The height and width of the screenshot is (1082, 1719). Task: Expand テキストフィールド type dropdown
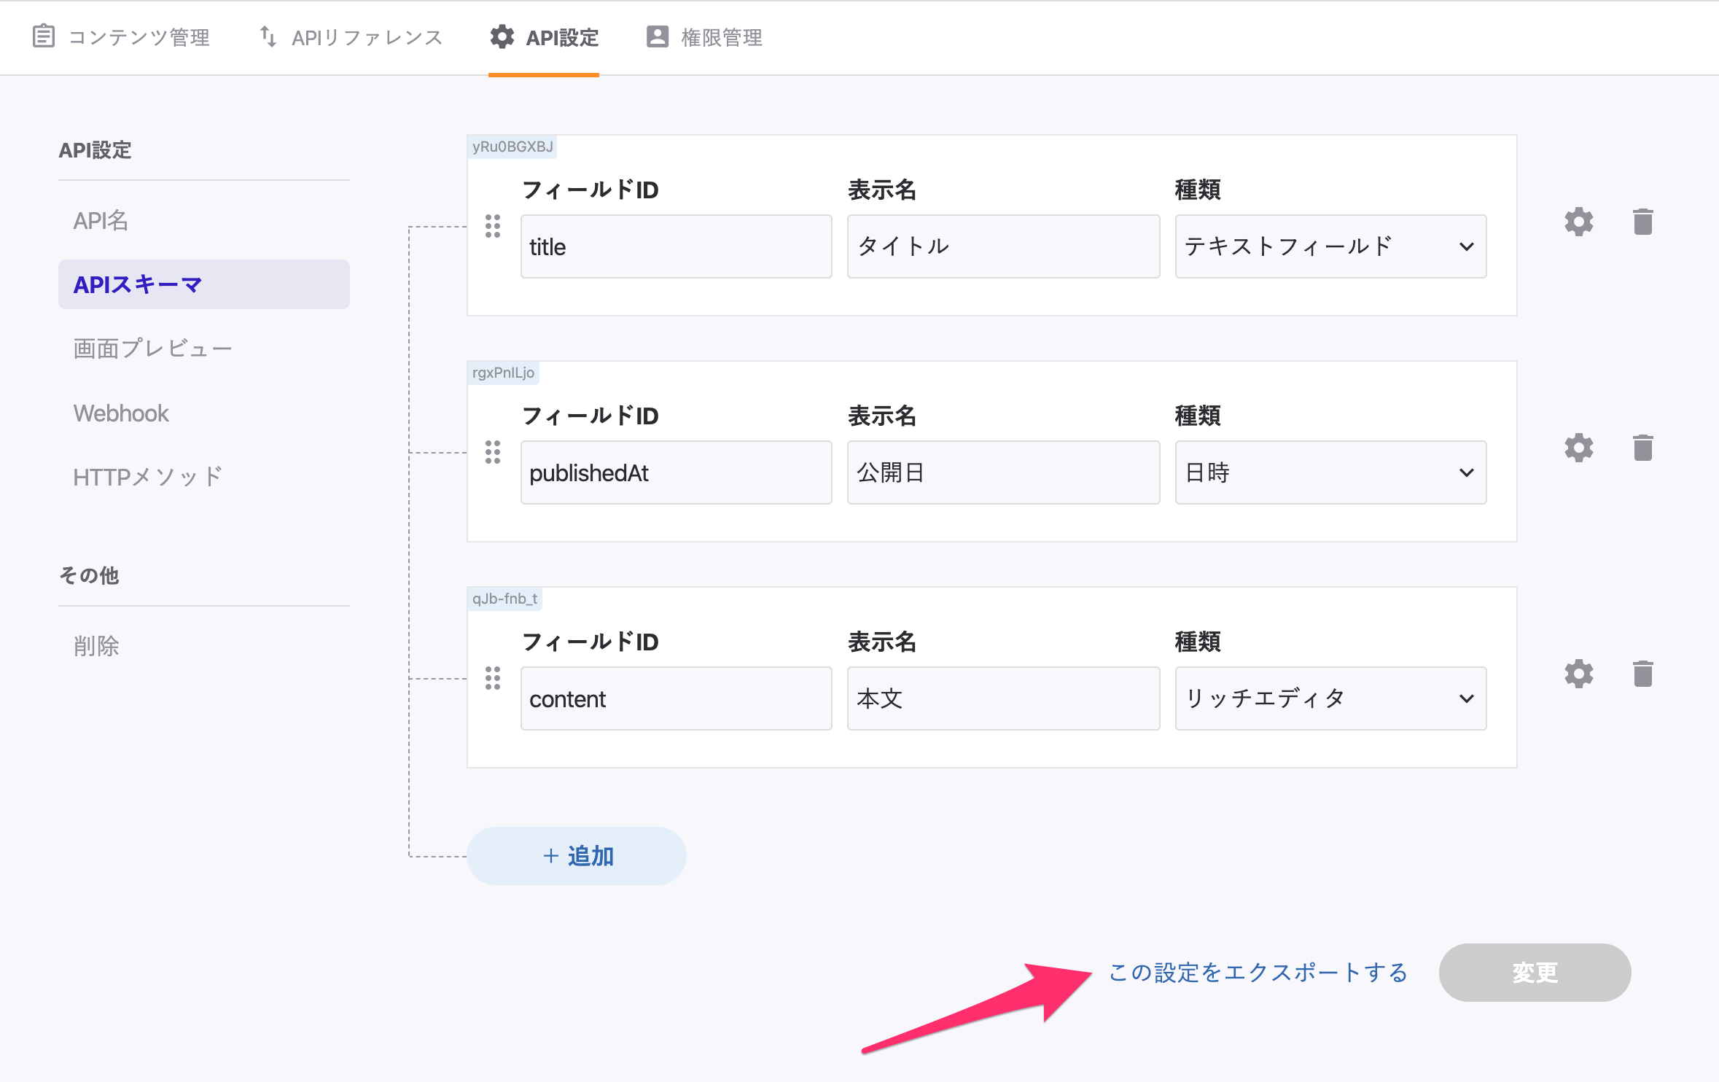pyautogui.click(x=1330, y=246)
